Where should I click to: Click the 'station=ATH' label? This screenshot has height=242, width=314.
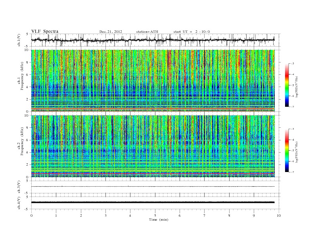pos(147,32)
